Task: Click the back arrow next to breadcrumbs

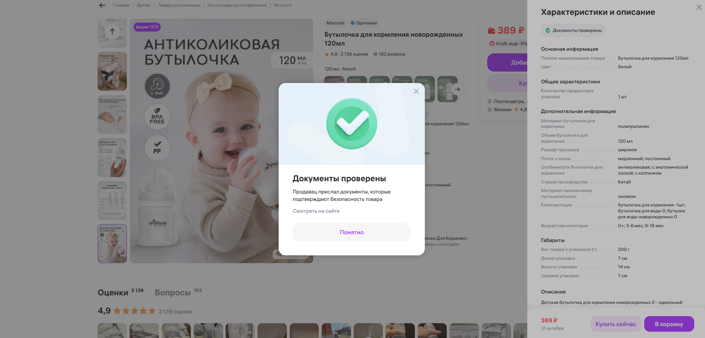Action: pos(102,5)
